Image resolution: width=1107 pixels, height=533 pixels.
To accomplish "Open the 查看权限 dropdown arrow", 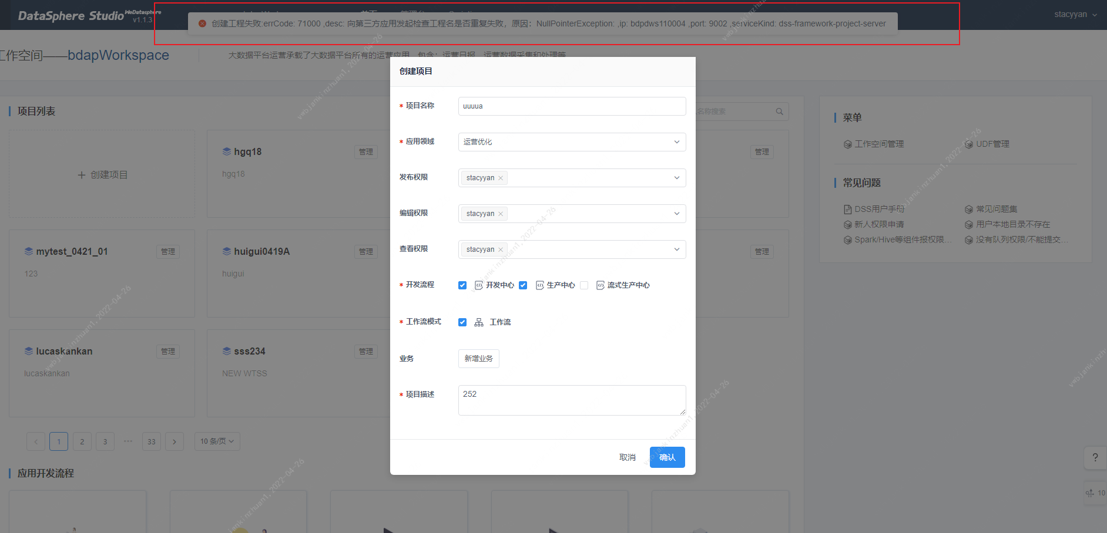I will click(x=676, y=249).
